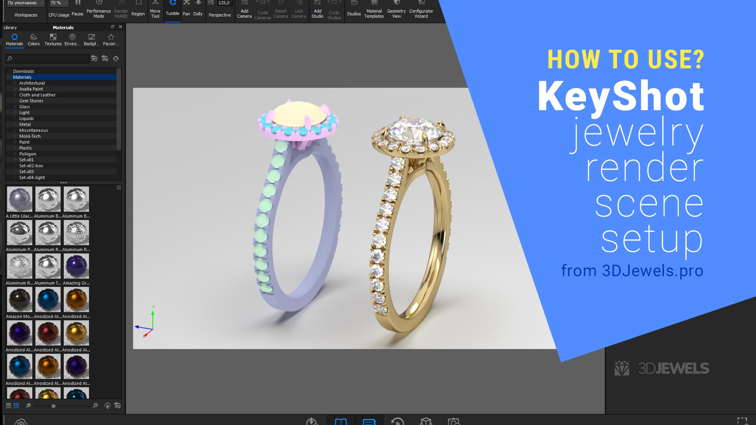Select the Gem Stones material category
This screenshot has height=425, width=756.
pos(31,101)
